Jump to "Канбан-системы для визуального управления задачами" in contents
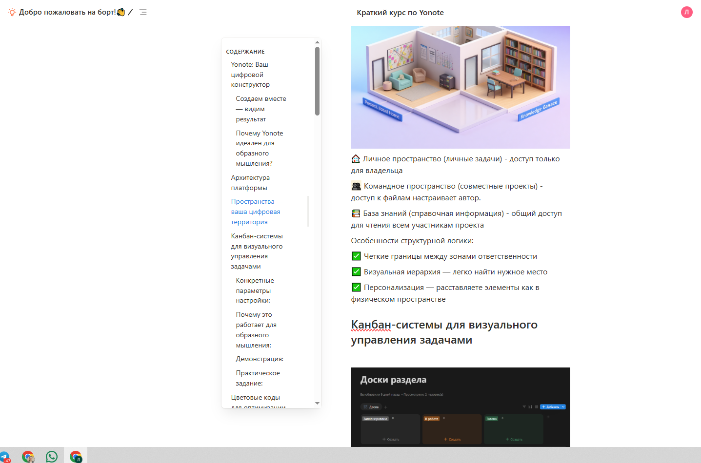 257,251
